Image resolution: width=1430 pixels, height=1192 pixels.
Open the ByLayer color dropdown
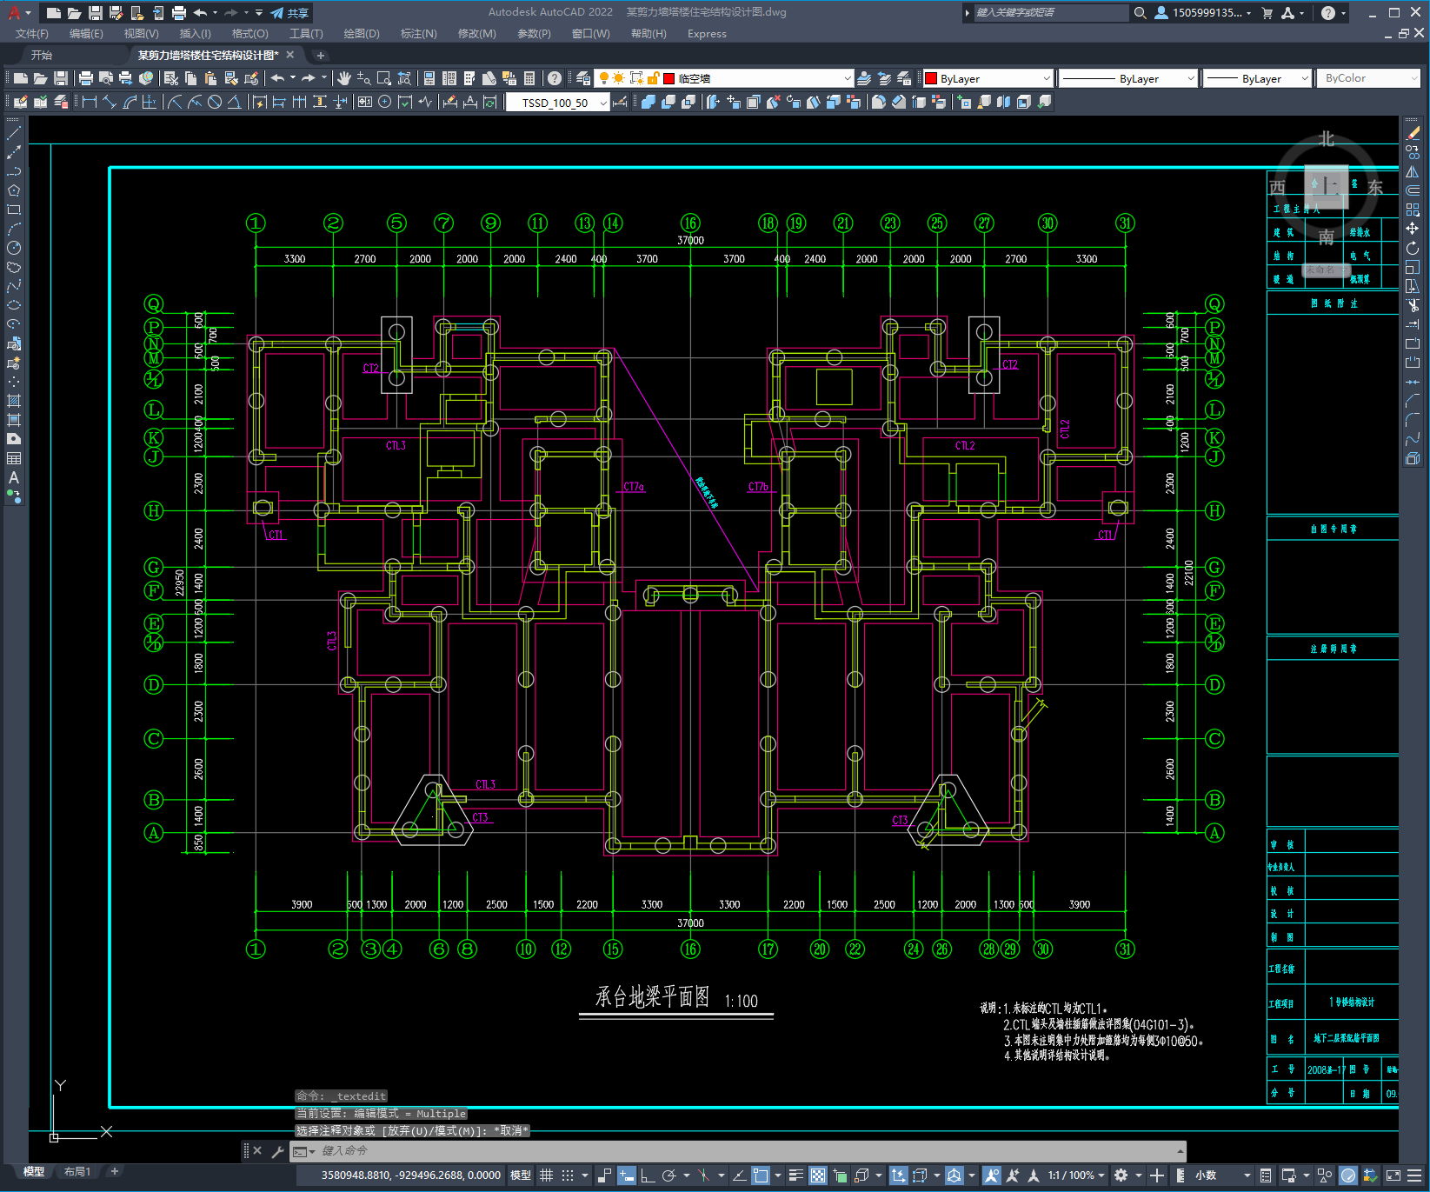pyautogui.click(x=988, y=78)
